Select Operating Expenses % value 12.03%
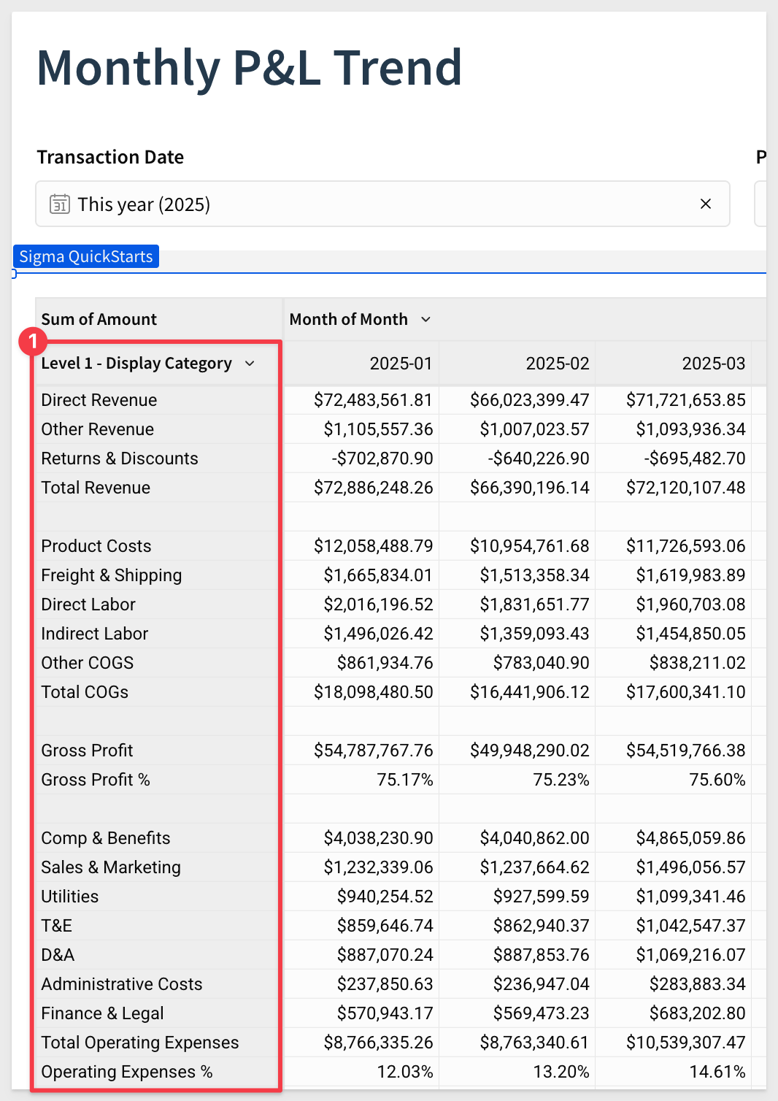Image resolution: width=778 pixels, height=1101 pixels. click(x=405, y=1072)
